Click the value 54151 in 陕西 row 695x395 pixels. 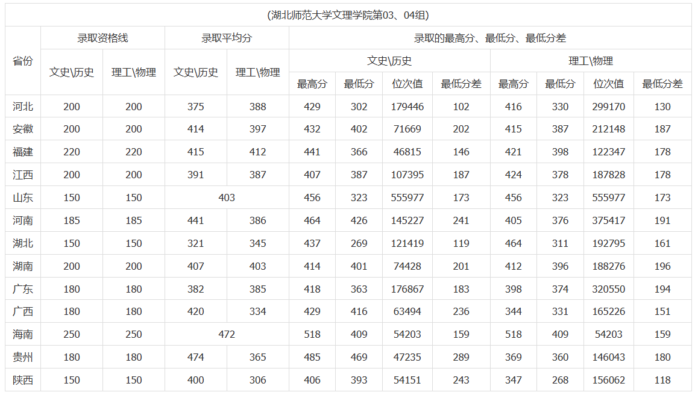tap(407, 381)
